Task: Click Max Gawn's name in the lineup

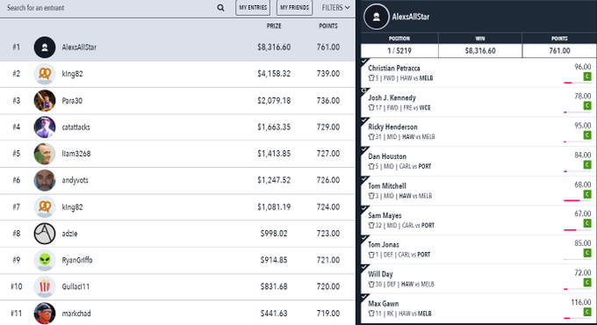Action: (384, 304)
